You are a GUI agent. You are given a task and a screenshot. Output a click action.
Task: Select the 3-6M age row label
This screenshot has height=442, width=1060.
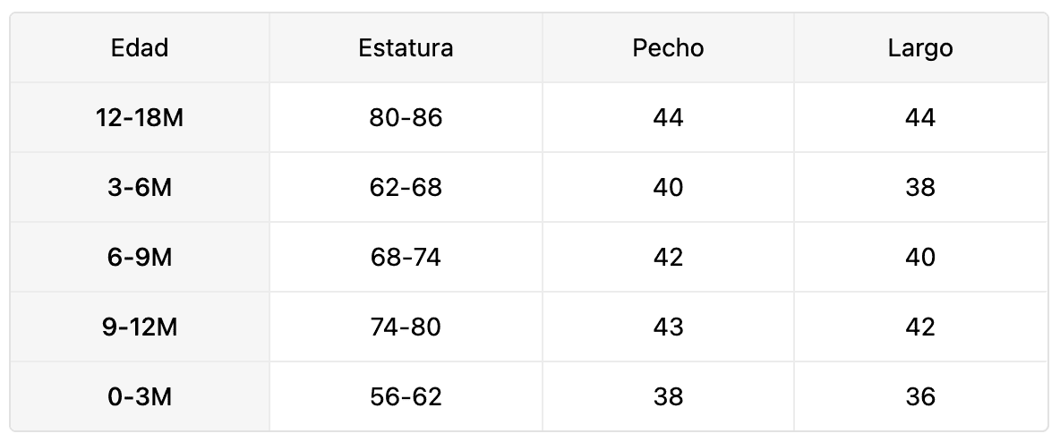140,188
